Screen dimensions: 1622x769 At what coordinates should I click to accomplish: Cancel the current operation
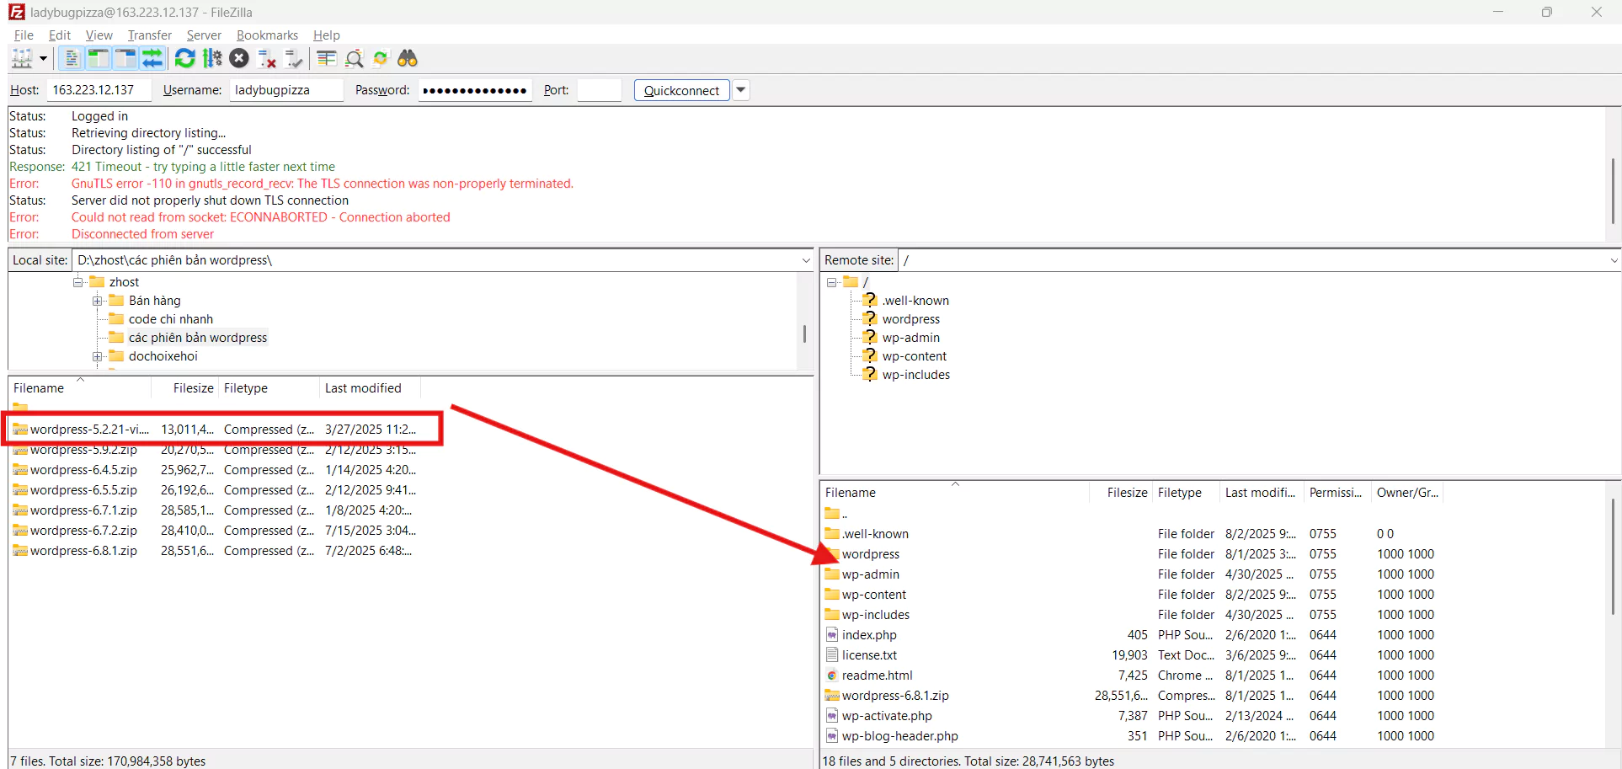(x=239, y=58)
